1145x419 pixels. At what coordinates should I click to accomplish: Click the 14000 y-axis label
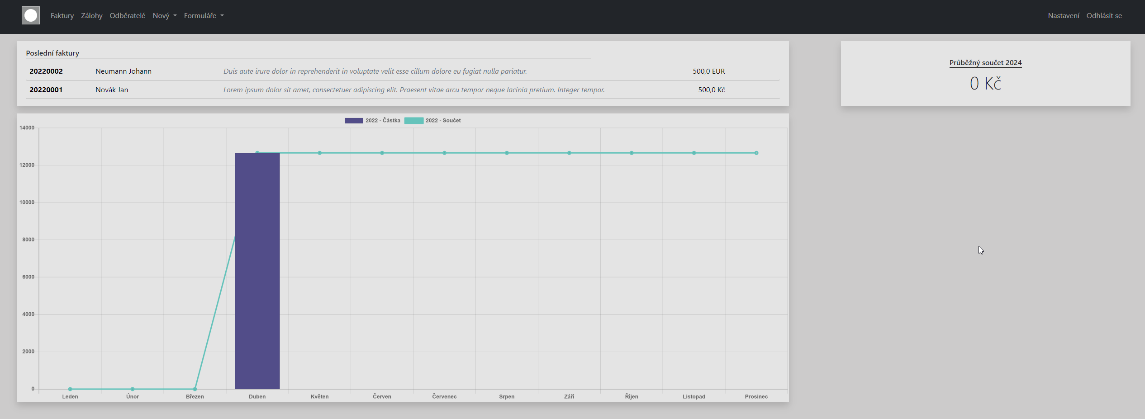[27, 128]
